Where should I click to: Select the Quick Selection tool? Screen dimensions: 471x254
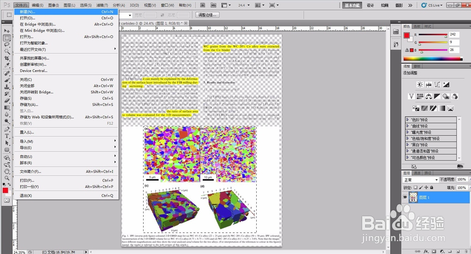pos(7,51)
